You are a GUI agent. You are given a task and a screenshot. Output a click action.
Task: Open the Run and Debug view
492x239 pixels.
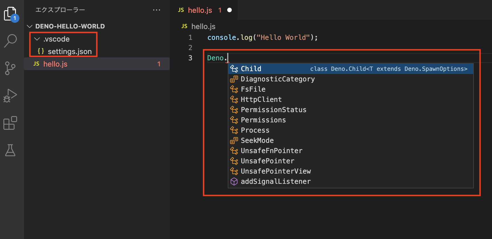pyautogui.click(x=11, y=96)
